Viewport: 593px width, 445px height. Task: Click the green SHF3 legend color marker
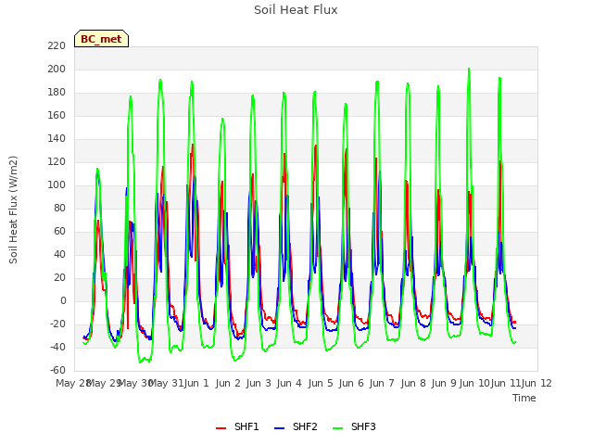(337, 428)
